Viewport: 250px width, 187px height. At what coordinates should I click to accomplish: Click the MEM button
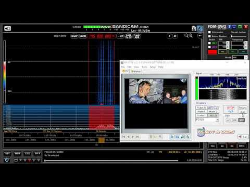[x=17, y=153]
